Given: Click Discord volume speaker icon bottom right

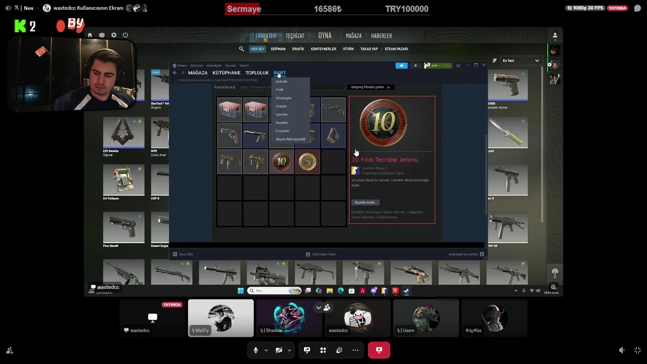Looking at the screenshot, I should coord(622,350).
